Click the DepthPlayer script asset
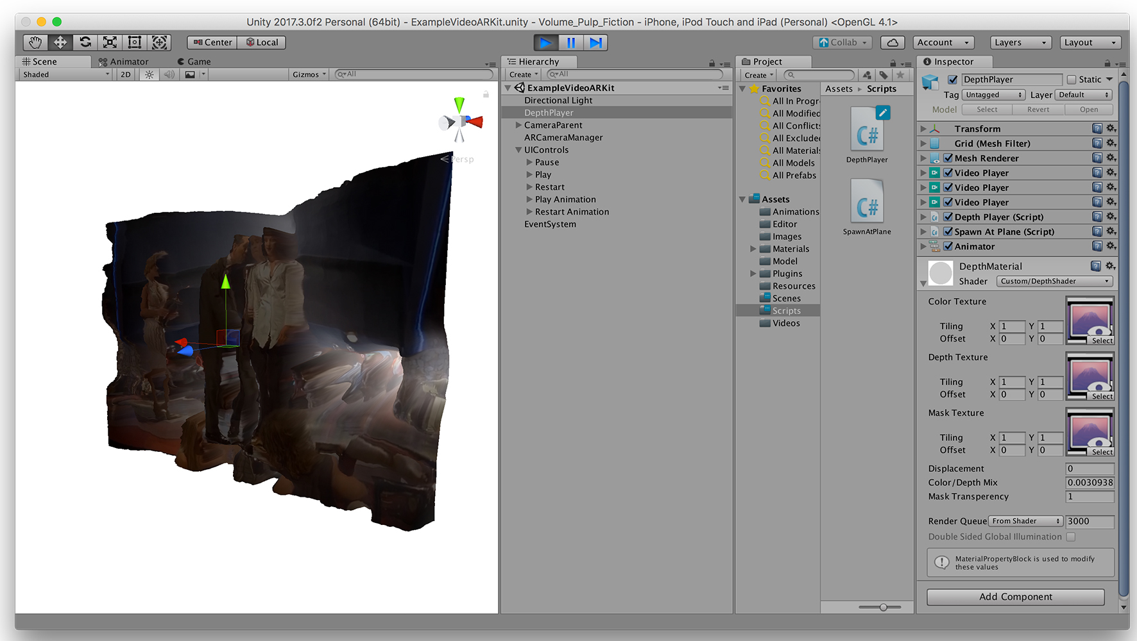 (867, 135)
